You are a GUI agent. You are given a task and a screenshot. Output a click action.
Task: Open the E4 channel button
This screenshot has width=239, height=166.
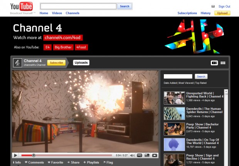tap(47, 47)
